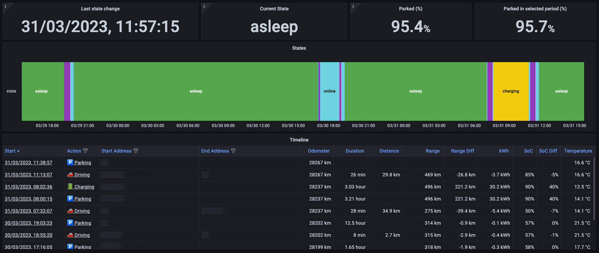Click the Parked (%) panel title

tap(411, 9)
